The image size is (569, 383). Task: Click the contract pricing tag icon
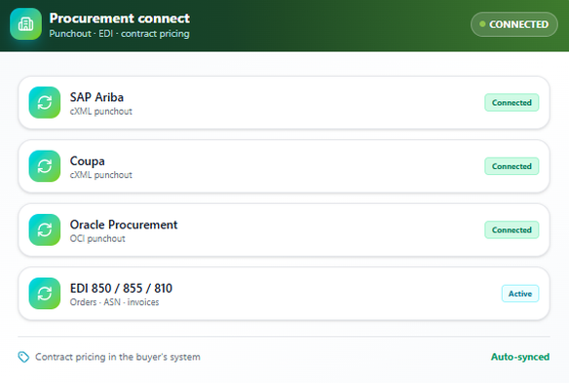(x=23, y=357)
